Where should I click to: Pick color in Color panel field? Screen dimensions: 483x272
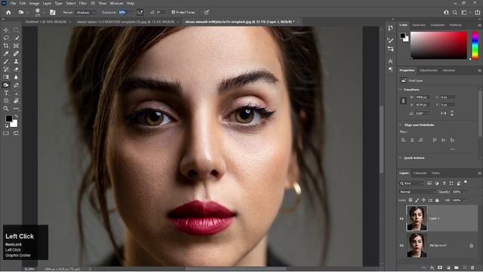[438, 45]
